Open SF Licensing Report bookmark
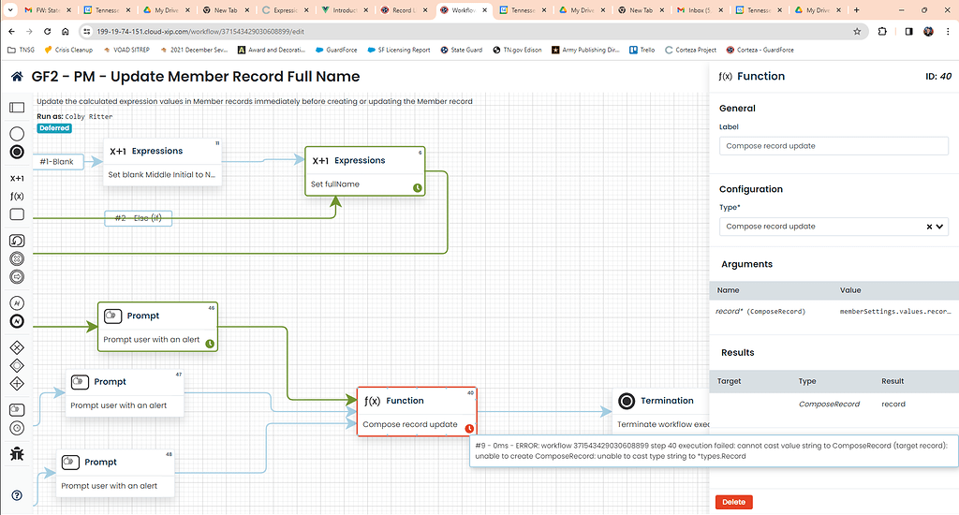Image resolution: width=959 pixels, height=515 pixels. pyautogui.click(x=399, y=51)
